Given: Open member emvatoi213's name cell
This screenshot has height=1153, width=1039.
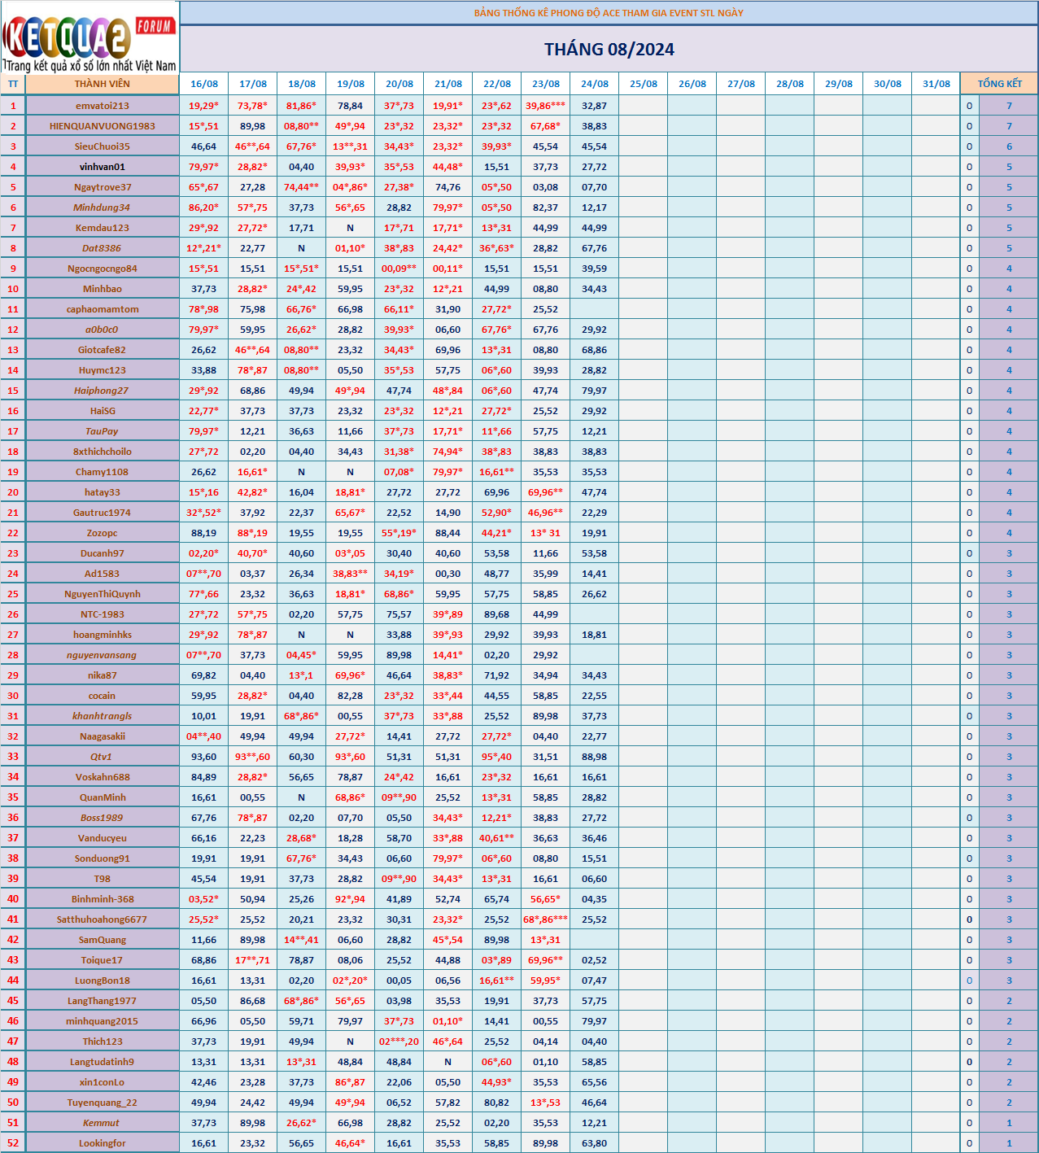Looking at the screenshot, I should coord(103,106).
